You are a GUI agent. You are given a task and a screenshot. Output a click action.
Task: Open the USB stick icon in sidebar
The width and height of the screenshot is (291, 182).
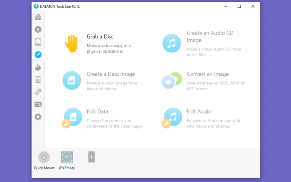point(38,92)
